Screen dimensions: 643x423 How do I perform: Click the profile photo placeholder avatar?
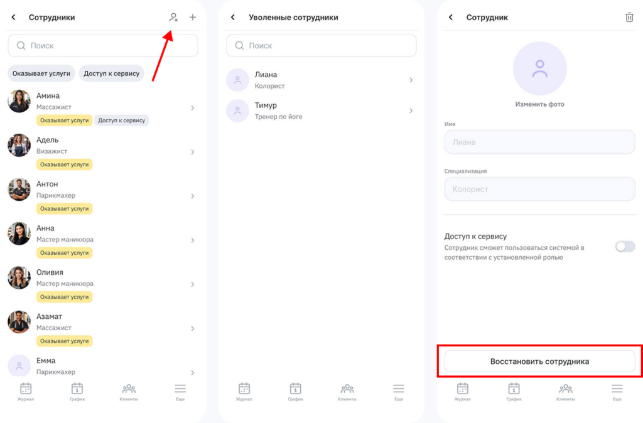tap(539, 68)
